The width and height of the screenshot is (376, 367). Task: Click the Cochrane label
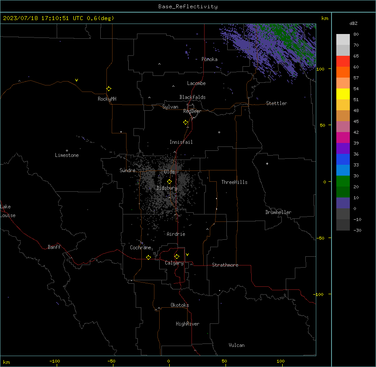pyautogui.click(x=140, y=248)
